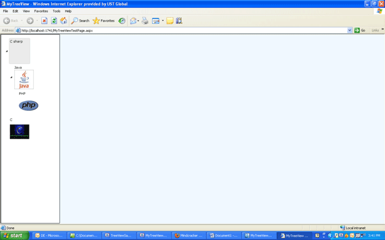Select the Java tree node label
Viewport: 385px width, 240px height.
pos(18,68)
